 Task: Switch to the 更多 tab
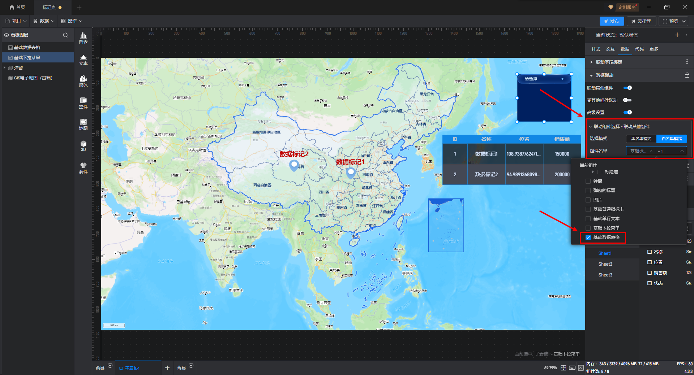coord(654,49)
